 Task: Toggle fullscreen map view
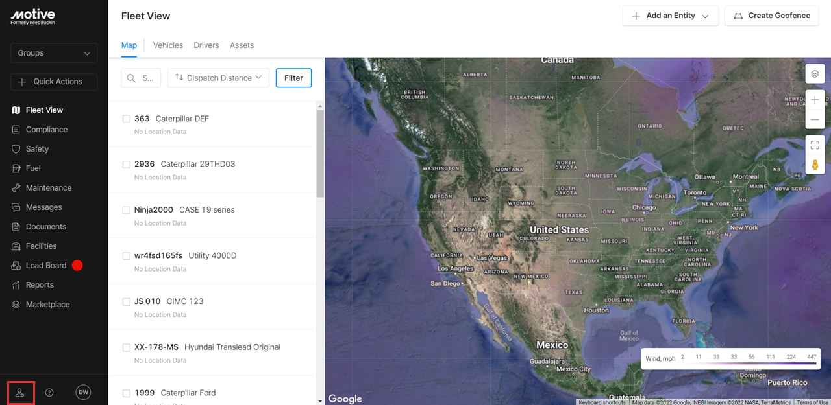click(x=815, y=145)
